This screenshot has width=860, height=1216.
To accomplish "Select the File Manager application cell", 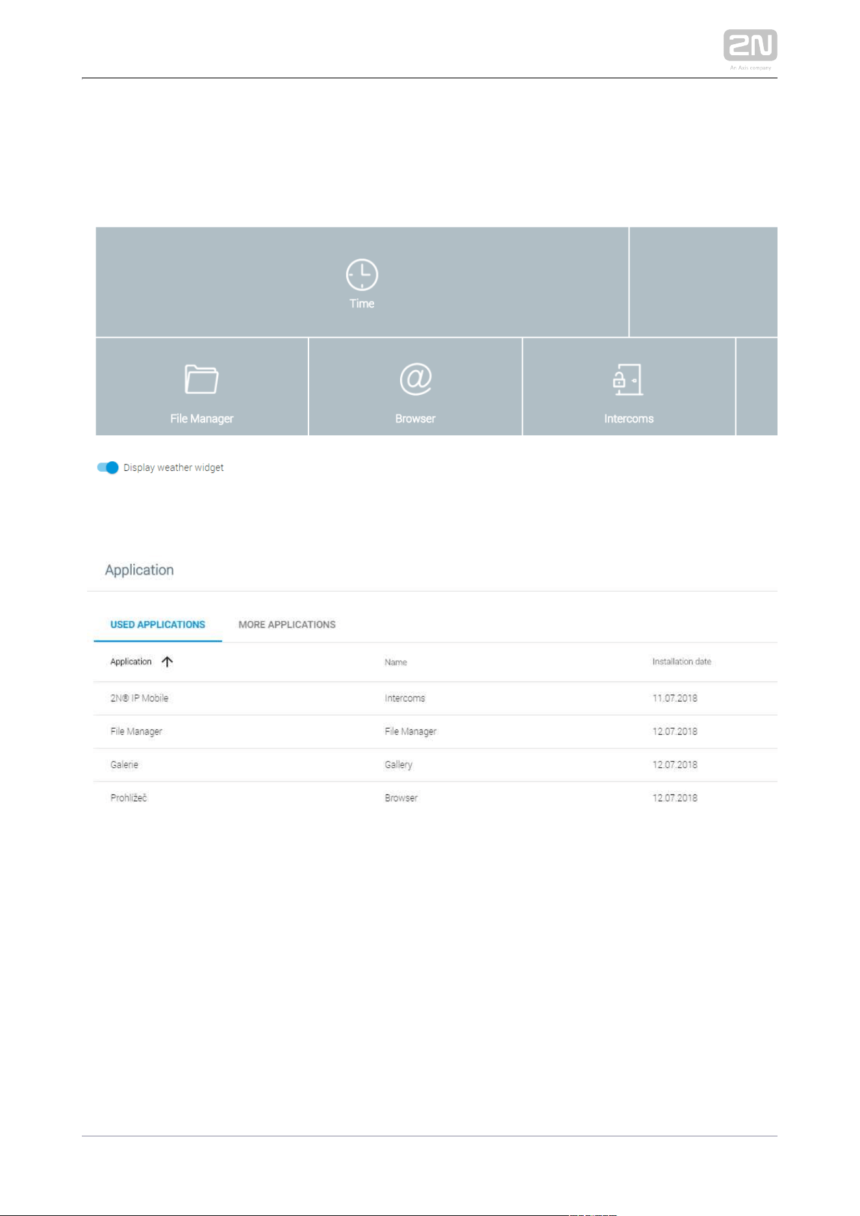I will coord(136,731).
